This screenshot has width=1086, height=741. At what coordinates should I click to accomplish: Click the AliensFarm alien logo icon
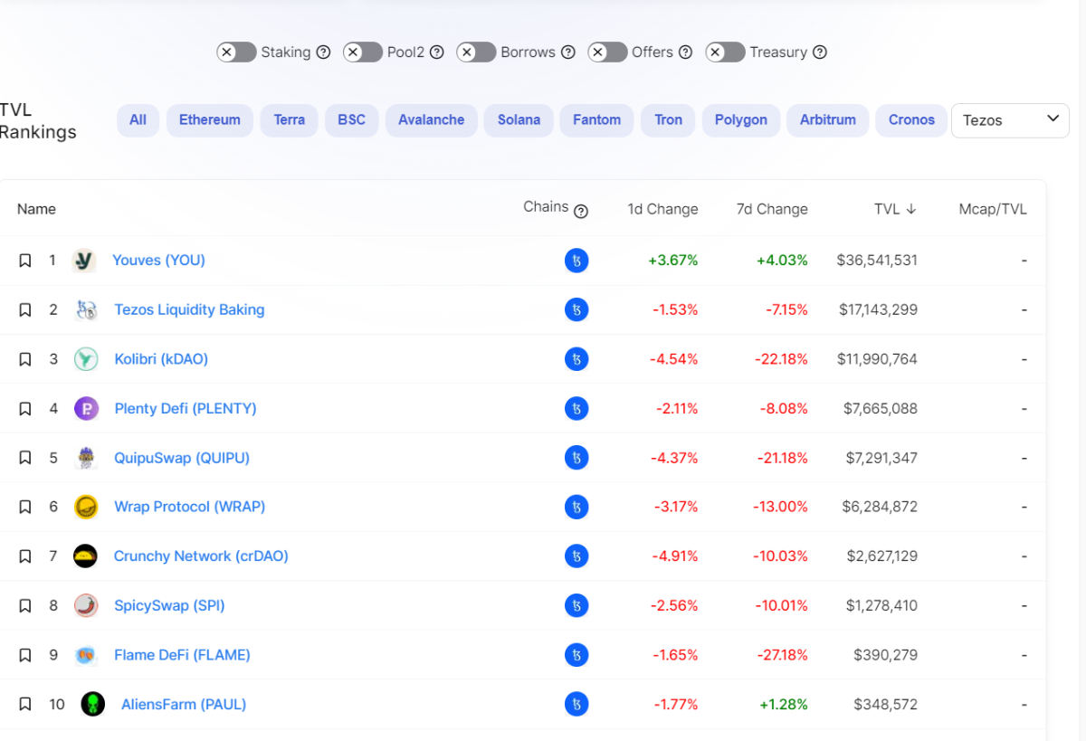click(x=92, y=704)
